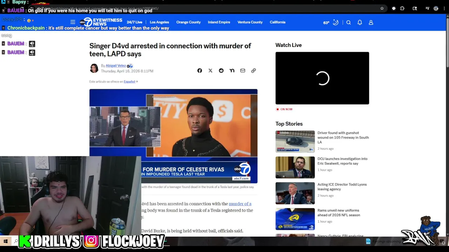Open the ABC7 hamburger navigation menu
The width and height of the screenshot is (449, 252).
[x=73, y=22]
